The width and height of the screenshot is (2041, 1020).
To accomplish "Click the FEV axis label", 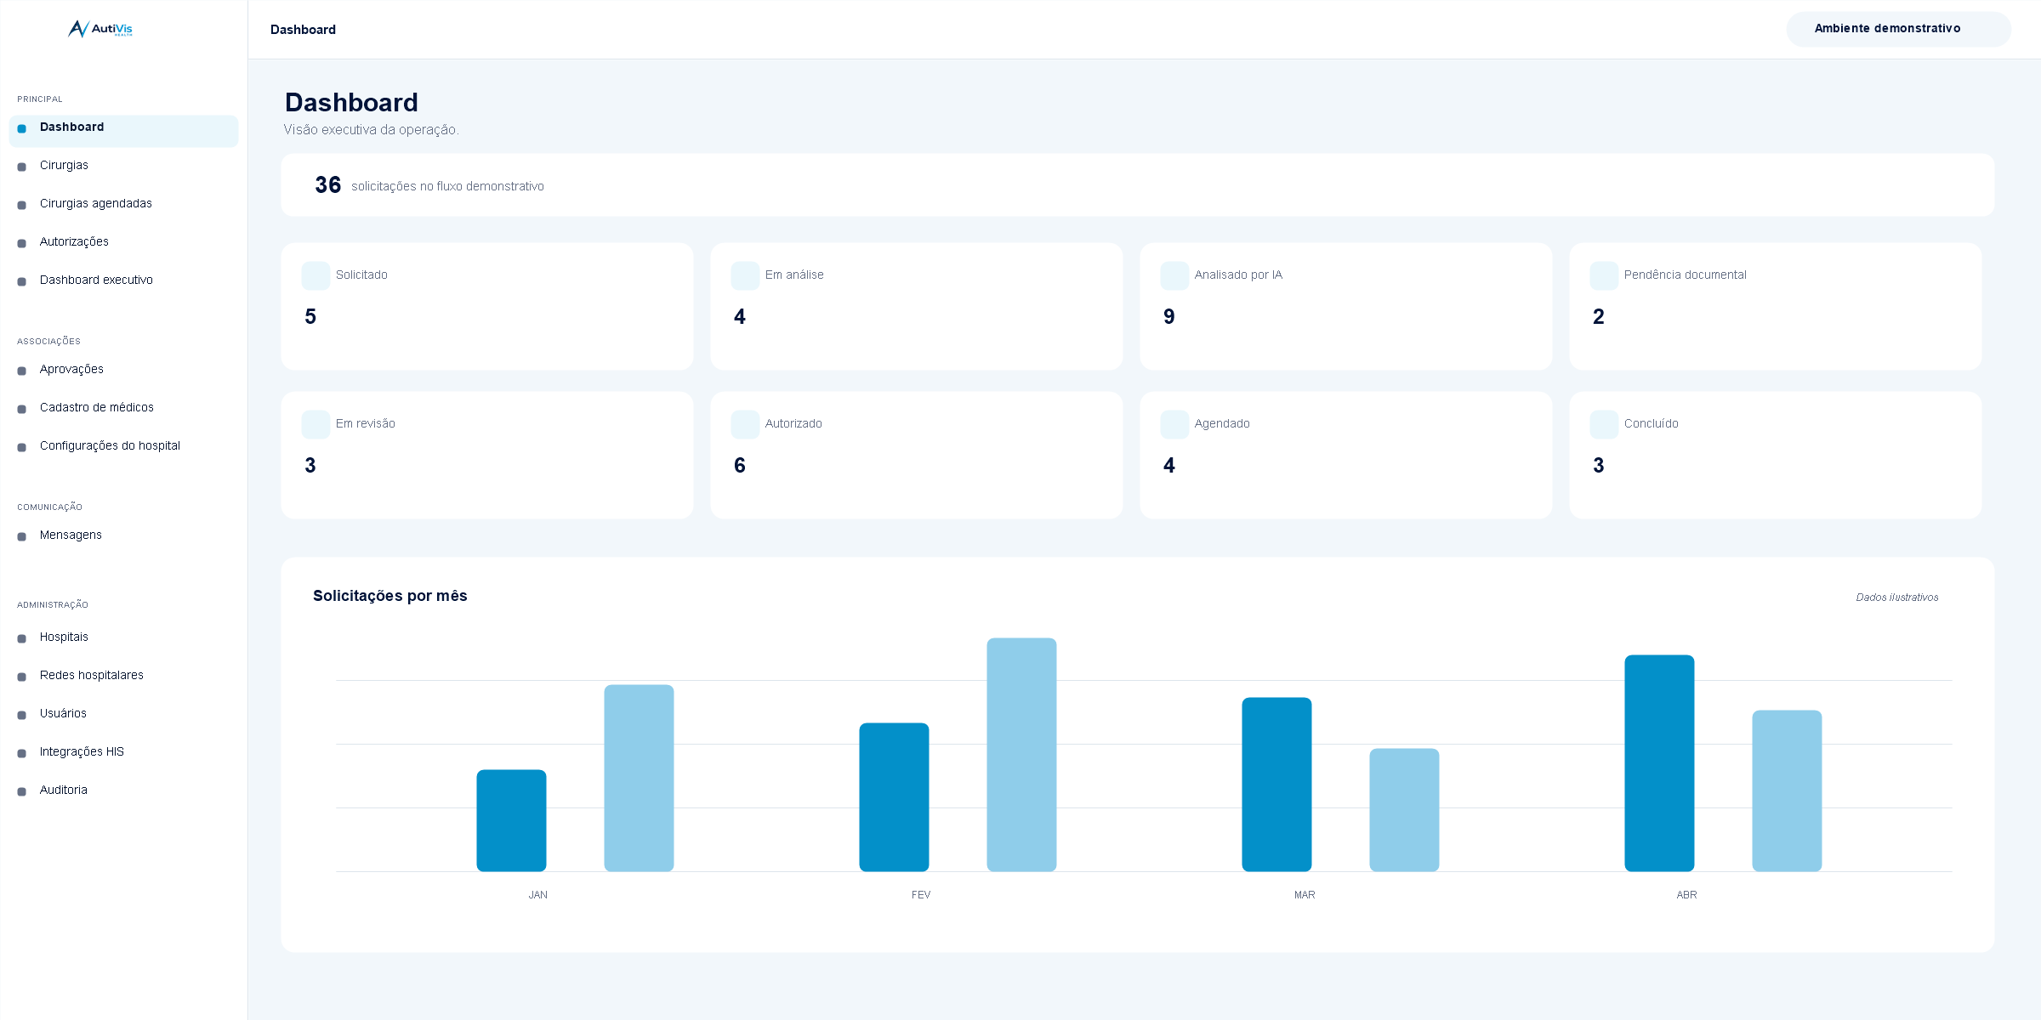I will [921, 895].
